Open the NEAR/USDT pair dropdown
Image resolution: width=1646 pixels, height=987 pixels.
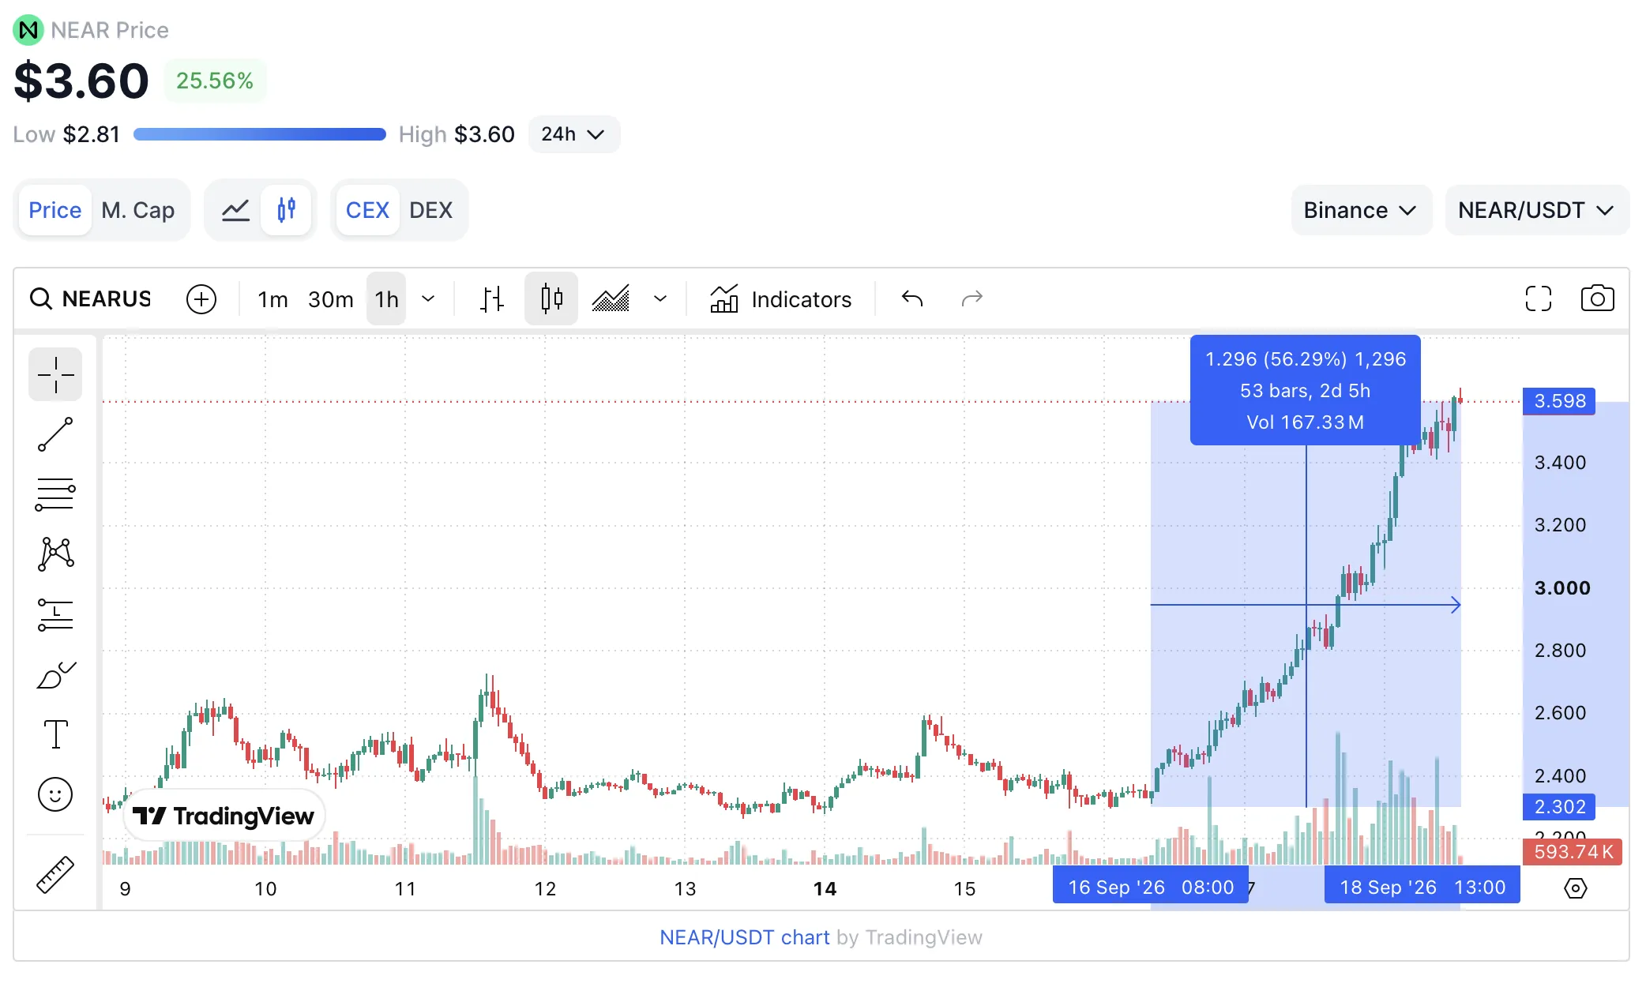coord(1536,210)
